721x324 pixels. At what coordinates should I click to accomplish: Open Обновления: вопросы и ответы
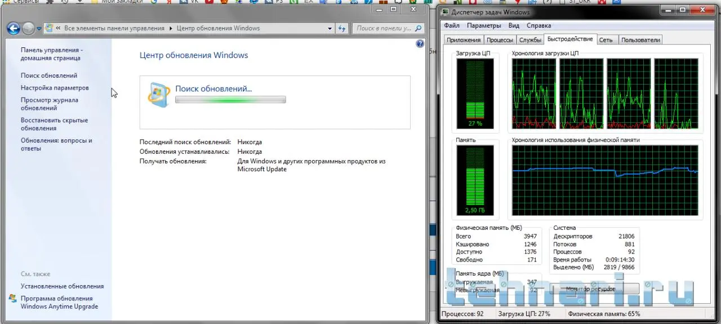click(x=56, y=145)
